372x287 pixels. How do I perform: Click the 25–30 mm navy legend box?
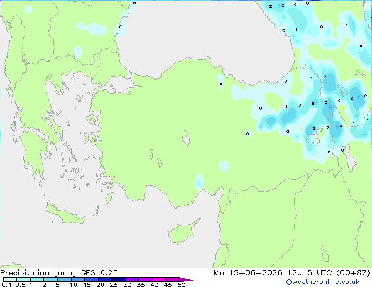coord(118,279)
